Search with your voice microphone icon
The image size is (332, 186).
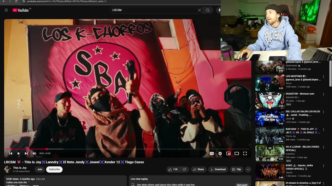(x=219, y=10)
